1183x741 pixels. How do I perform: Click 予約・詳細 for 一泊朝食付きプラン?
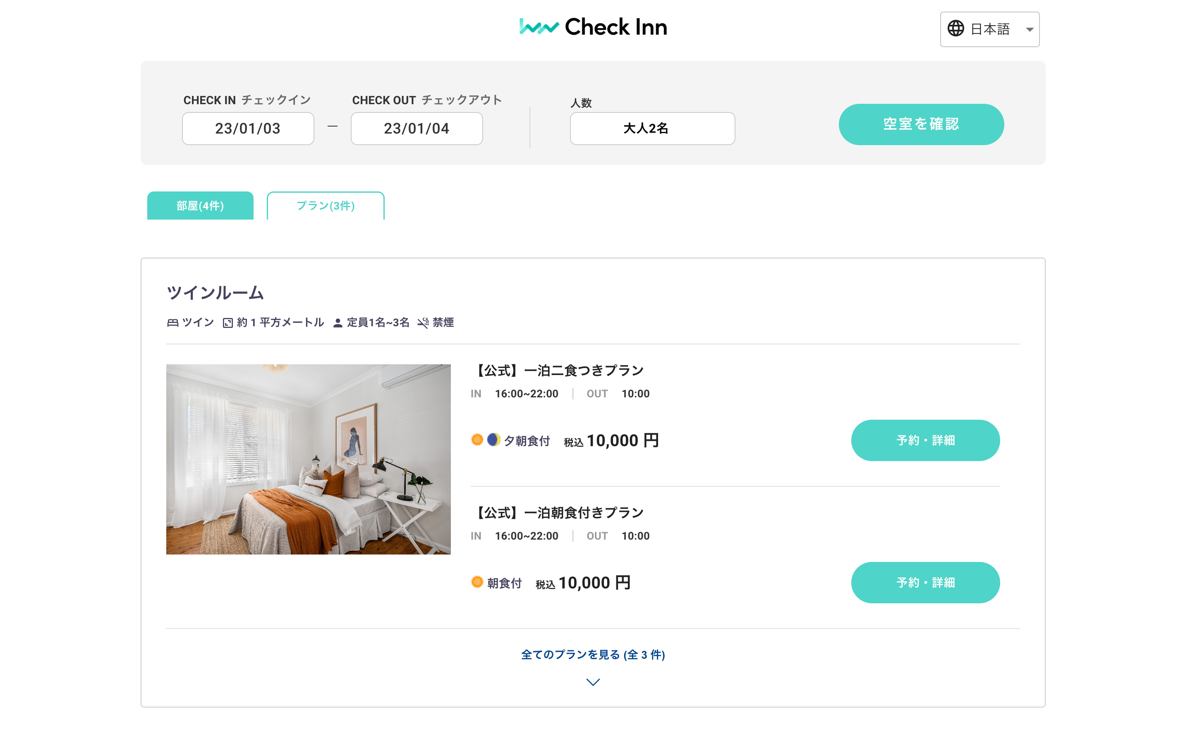tap(924, 582)
